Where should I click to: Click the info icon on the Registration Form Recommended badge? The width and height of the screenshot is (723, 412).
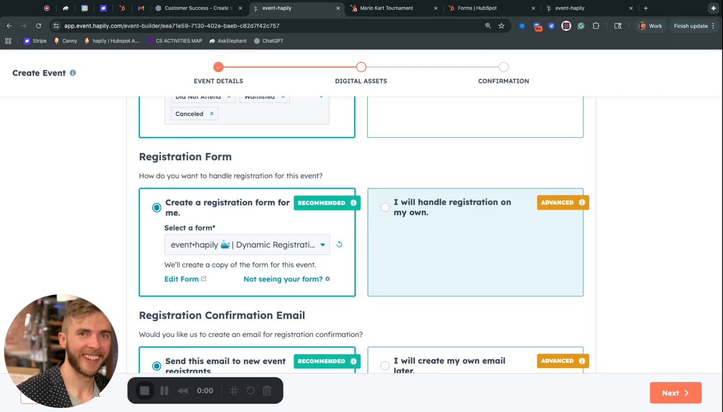[x=354, y=203]
